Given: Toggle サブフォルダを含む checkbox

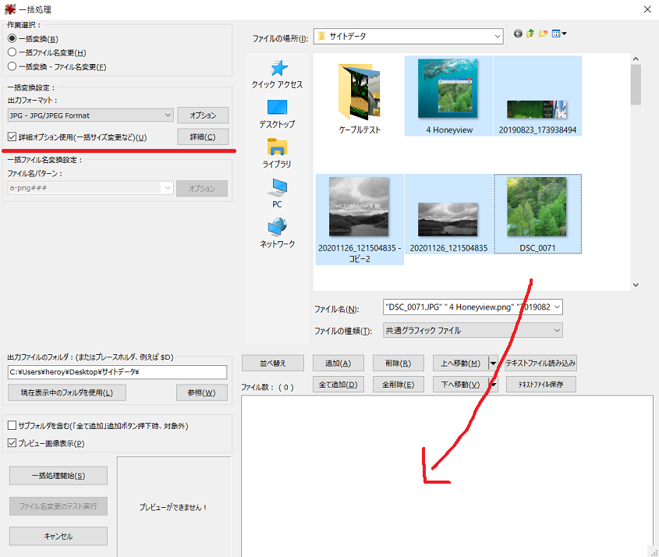Looking at the screenshot, I should point(12,425).
